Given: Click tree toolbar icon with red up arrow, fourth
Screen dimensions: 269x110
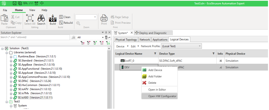Looking at the screenshot, I should (101, 43).
